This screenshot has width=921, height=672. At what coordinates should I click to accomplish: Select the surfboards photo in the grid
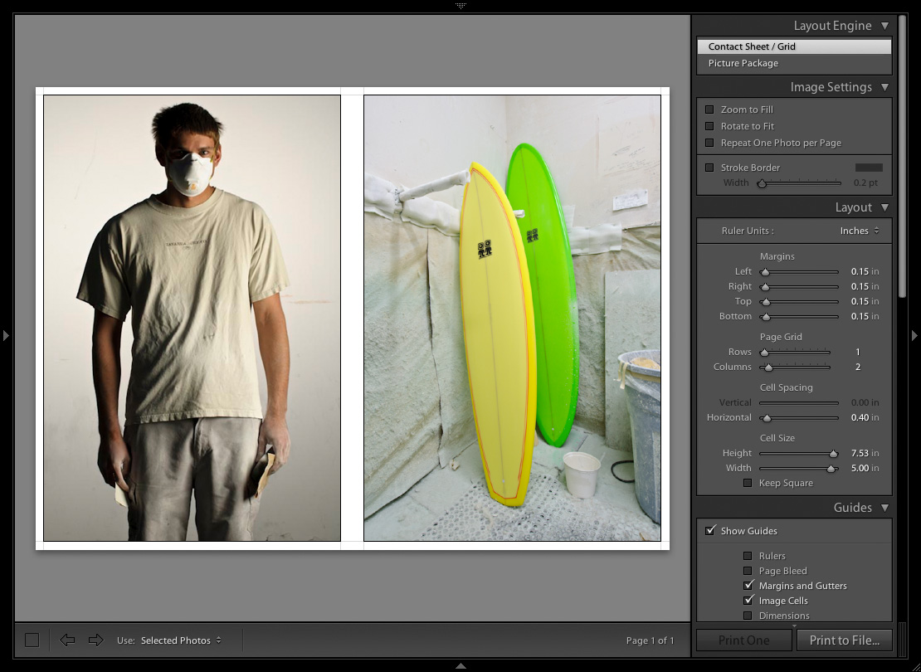point(512,318)
